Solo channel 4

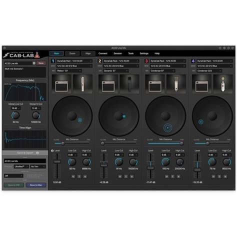click(219, 176)
